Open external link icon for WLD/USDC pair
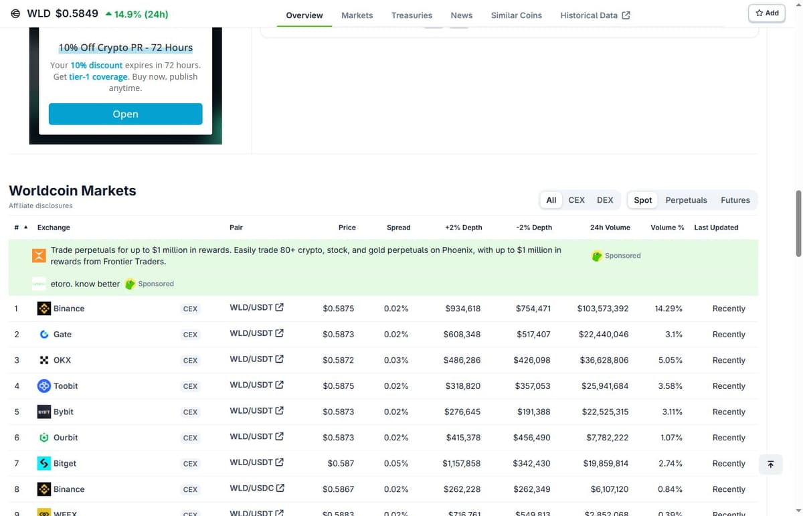Screen dimensions: 803x516 click(x=280, y=489)
